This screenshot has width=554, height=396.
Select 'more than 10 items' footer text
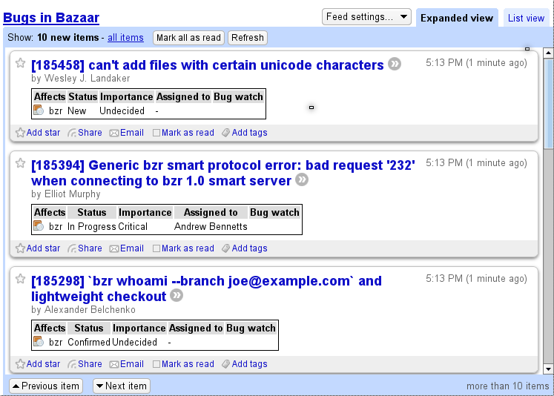[x=508, y=386]
